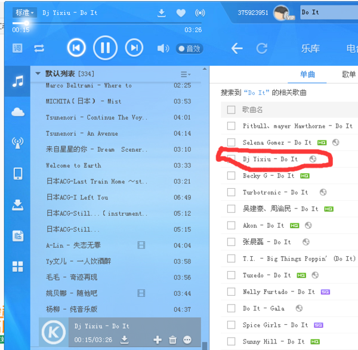The width and height of the screenshot is (358, 350).
Task: Open the radio station sidebar icon
Action: [17, 143]
